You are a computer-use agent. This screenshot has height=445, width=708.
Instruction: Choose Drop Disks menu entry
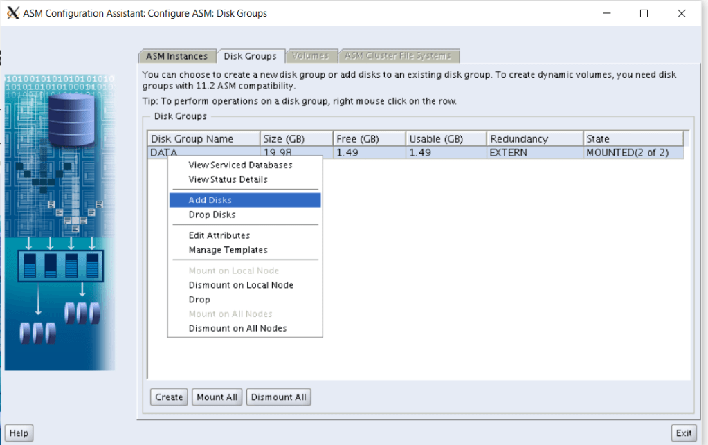[x=212, y=215]
